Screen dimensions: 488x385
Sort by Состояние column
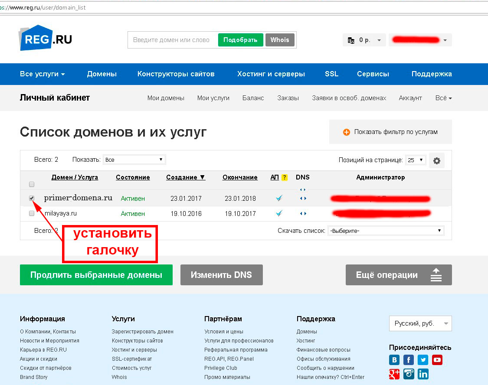[133, 177]
